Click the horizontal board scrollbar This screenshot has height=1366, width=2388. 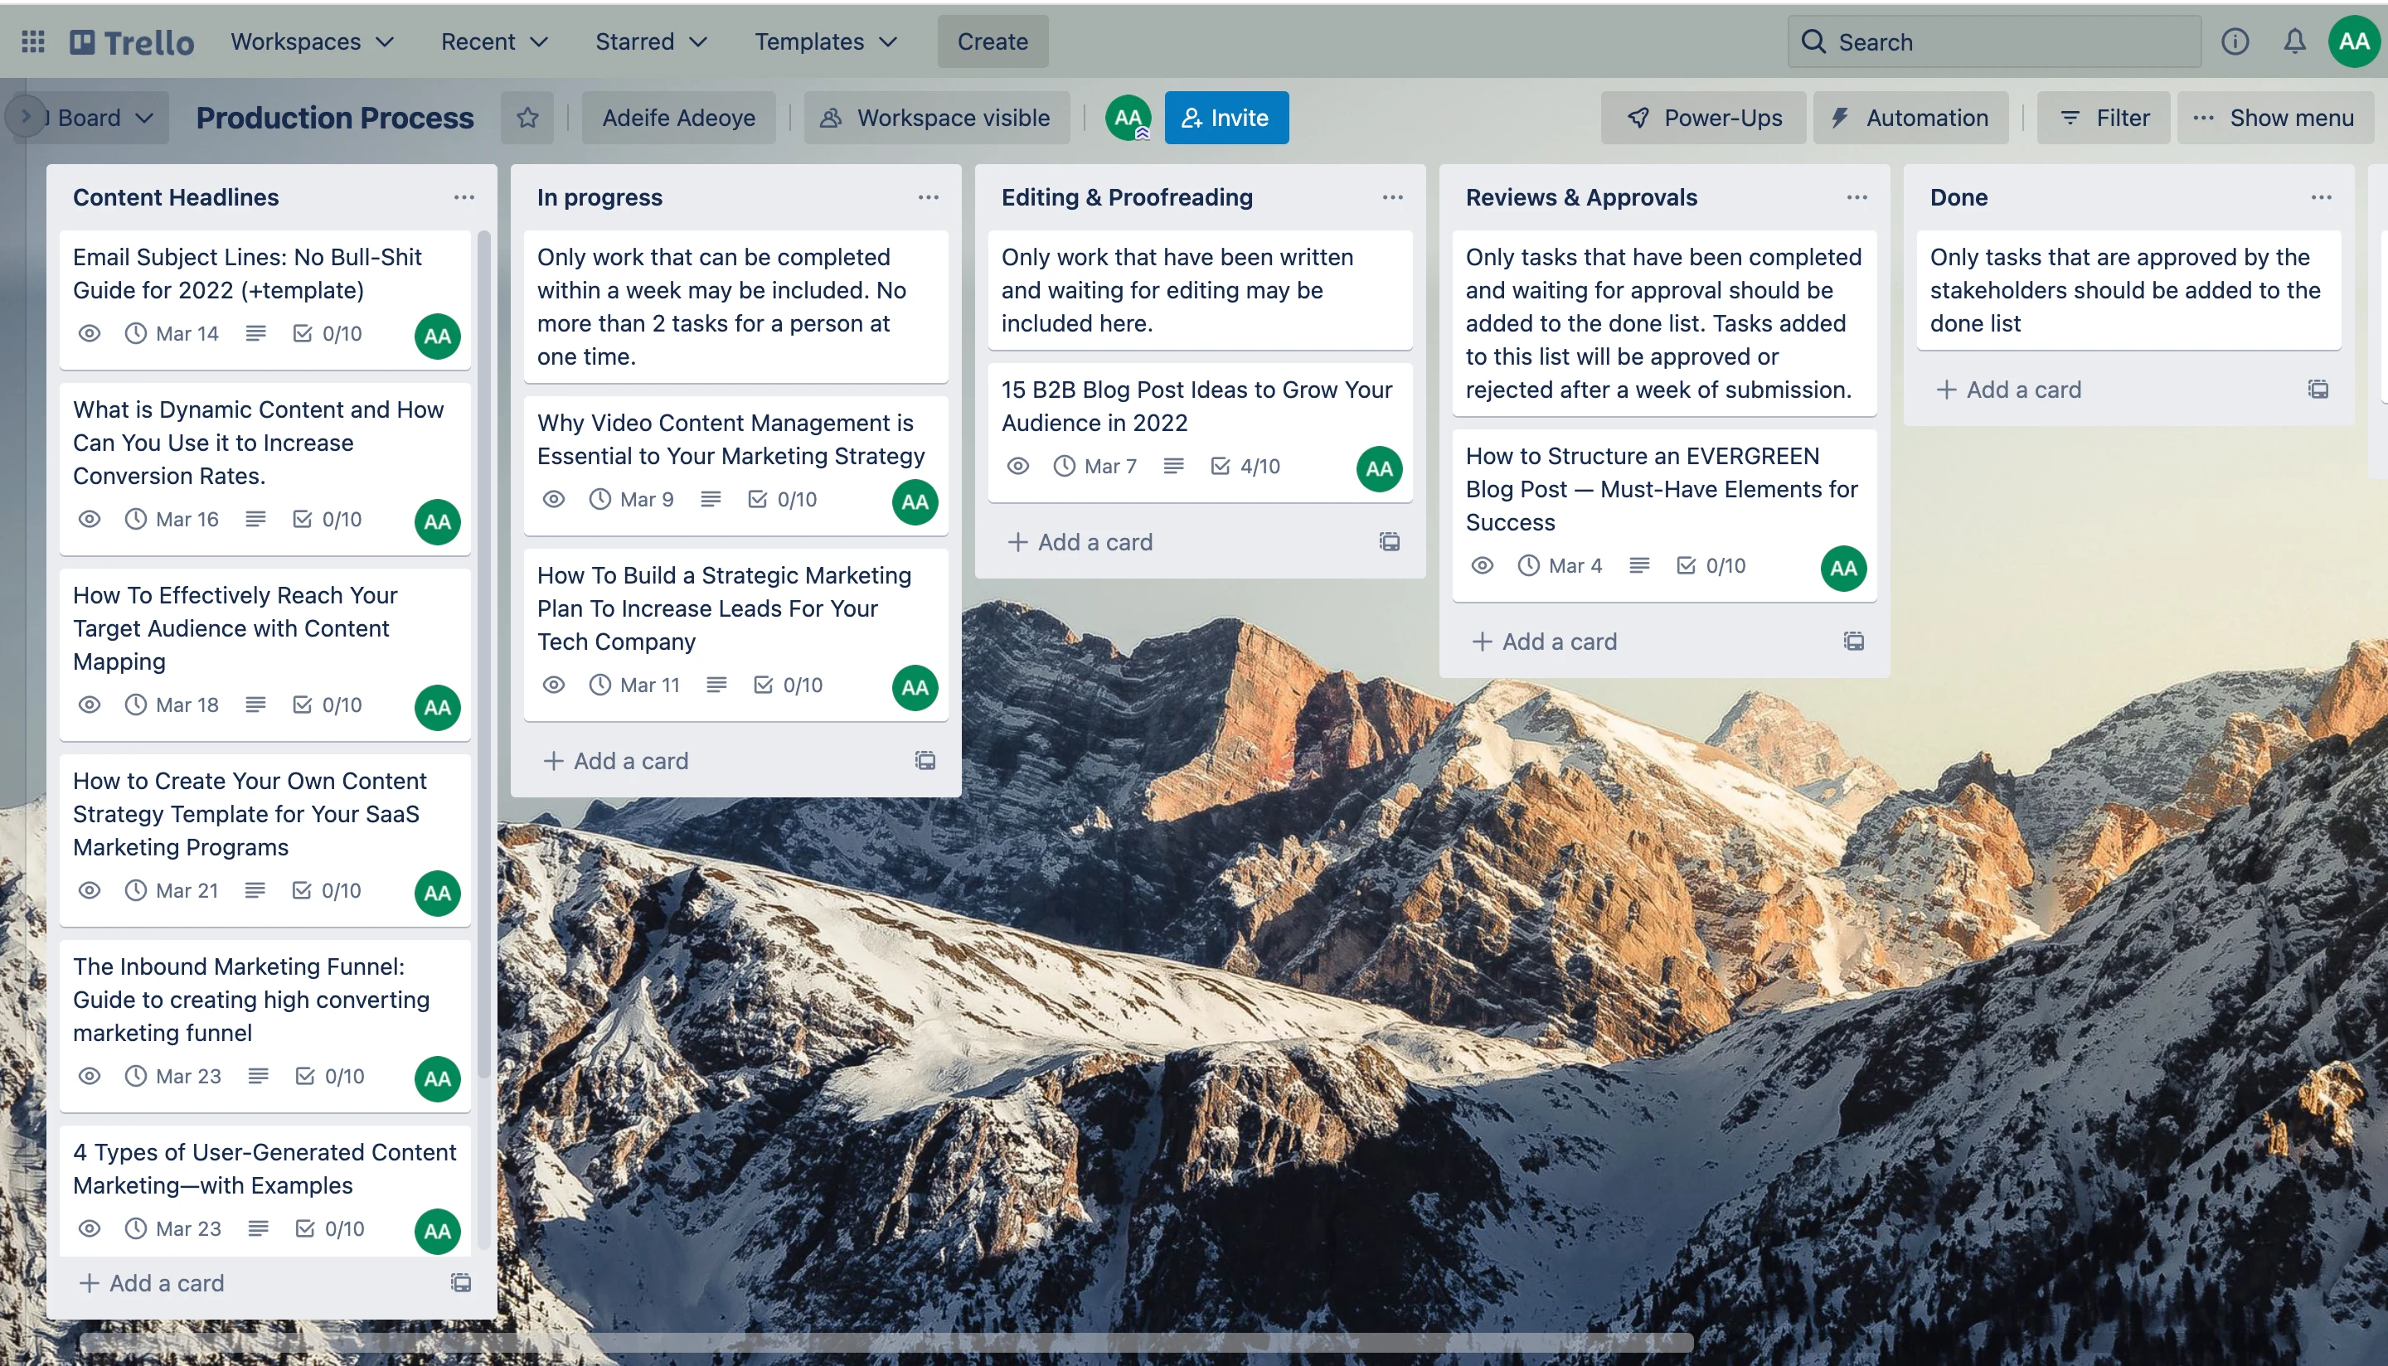point(886,1343)
